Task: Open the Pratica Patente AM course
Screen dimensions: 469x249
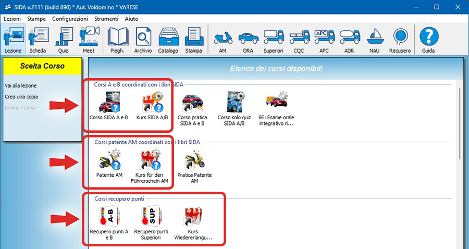Action: pos(194,166)
